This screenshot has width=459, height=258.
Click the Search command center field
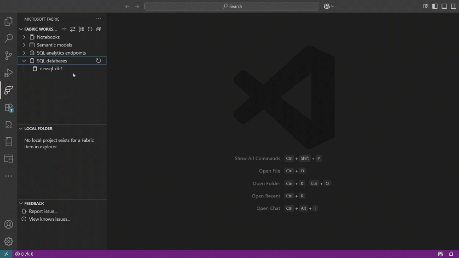click(x=232, y=6)
